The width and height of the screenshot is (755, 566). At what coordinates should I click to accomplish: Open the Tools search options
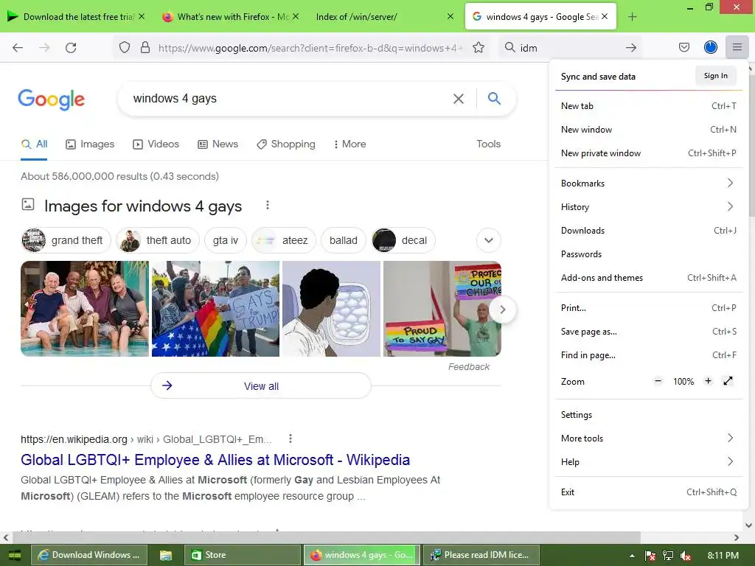[488, 144]
